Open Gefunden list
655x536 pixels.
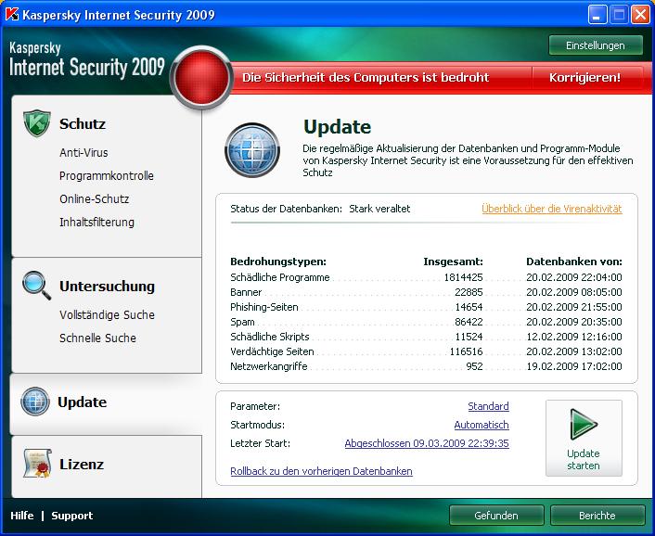click(496, 516)
